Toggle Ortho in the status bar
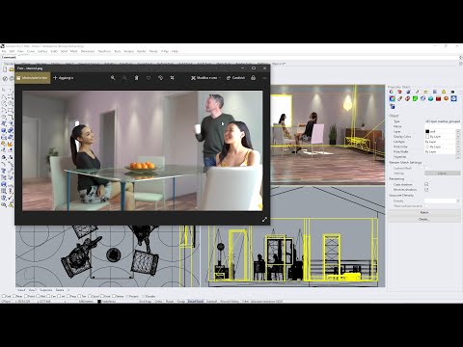463x347 pixels. [158, 302]
